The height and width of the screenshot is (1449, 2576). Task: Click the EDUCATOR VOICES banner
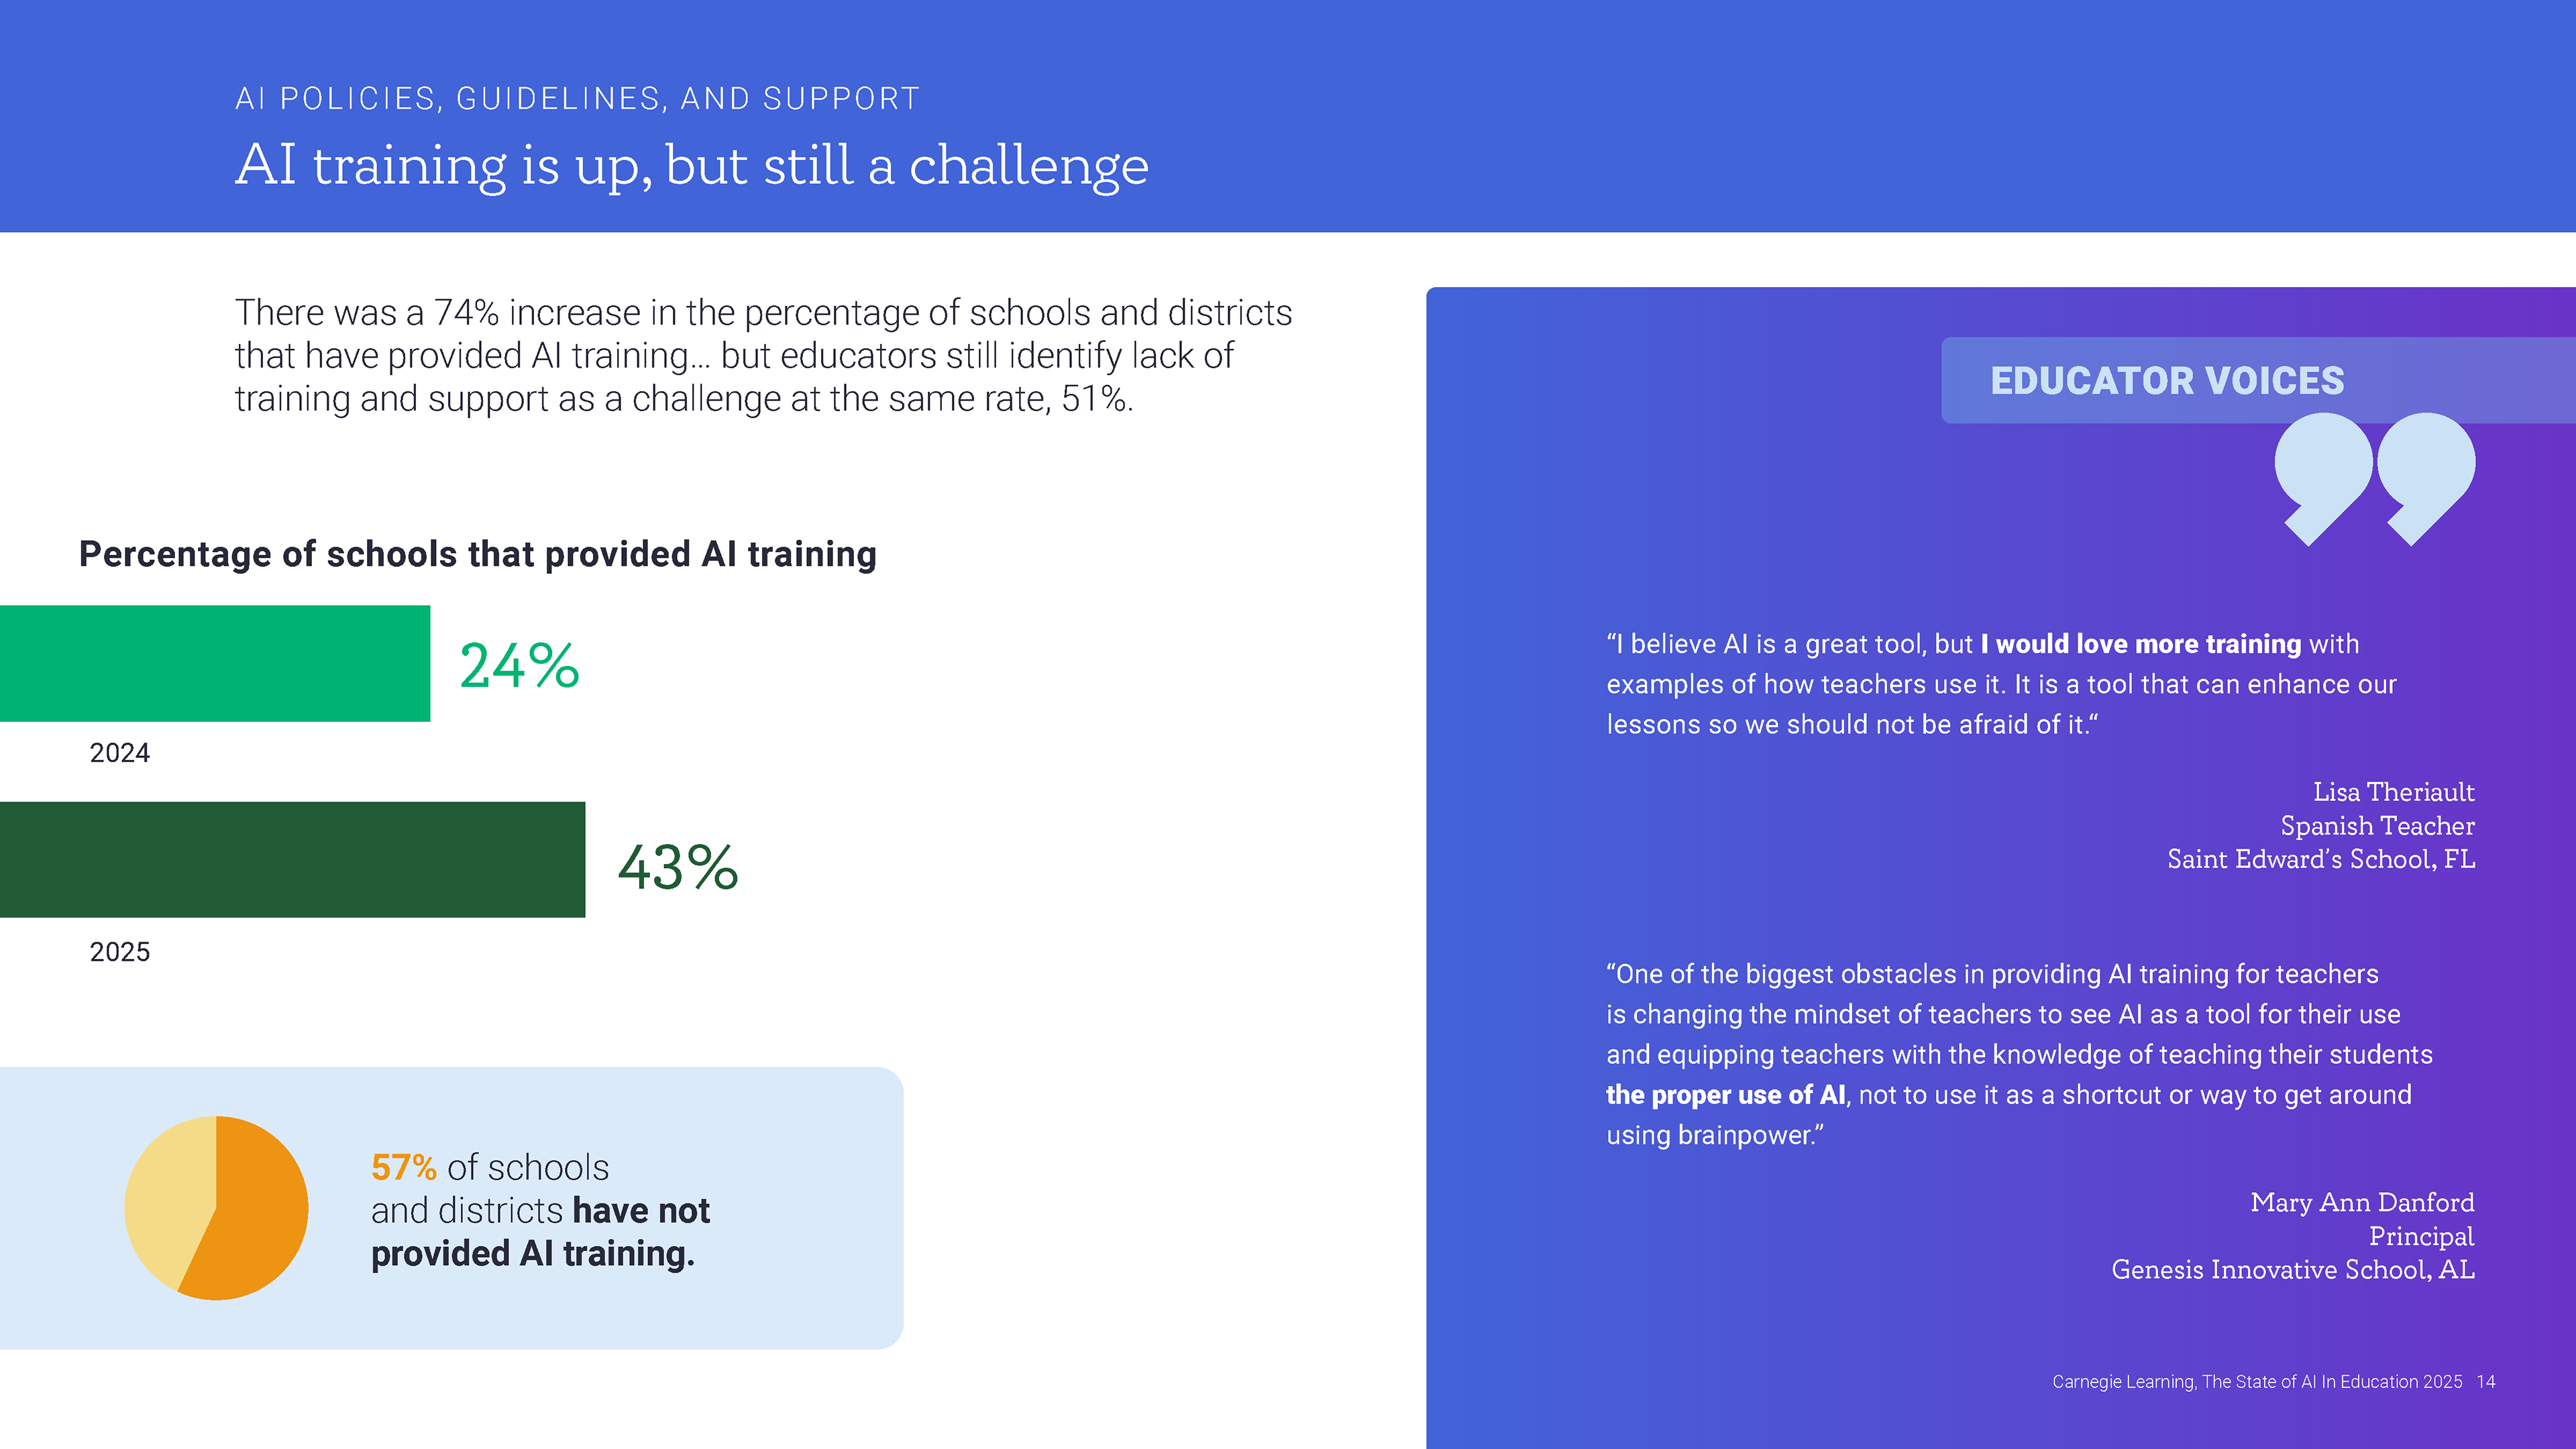click(x=2258, y=380)
